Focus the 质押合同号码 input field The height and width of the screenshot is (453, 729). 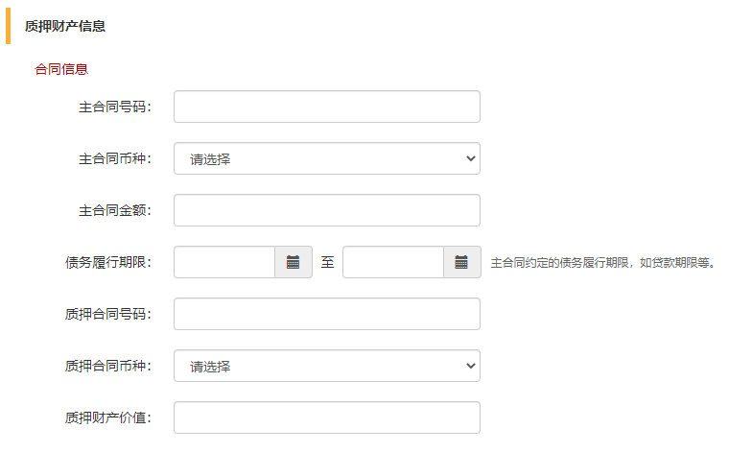(x=326, y=314)
